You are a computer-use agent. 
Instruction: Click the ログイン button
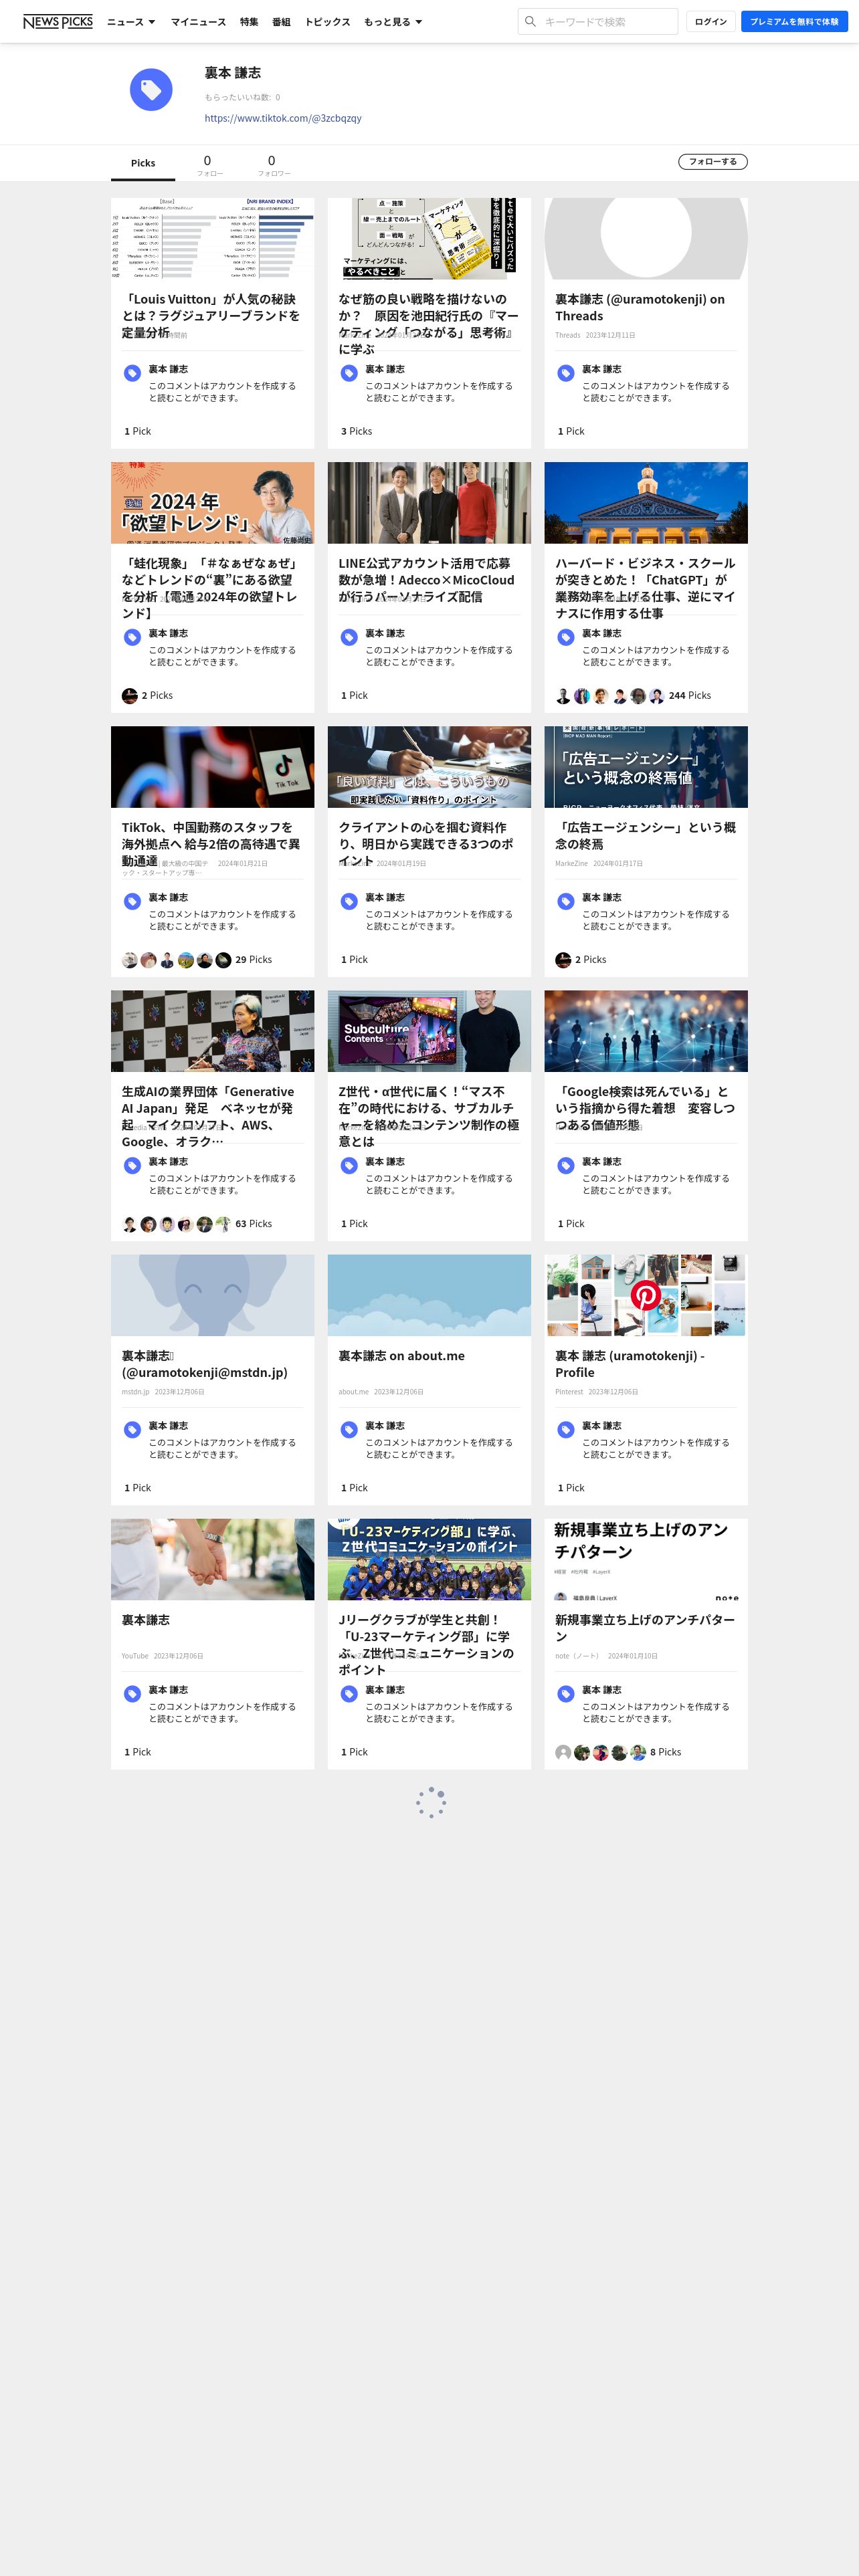click(x=711, y=21)
